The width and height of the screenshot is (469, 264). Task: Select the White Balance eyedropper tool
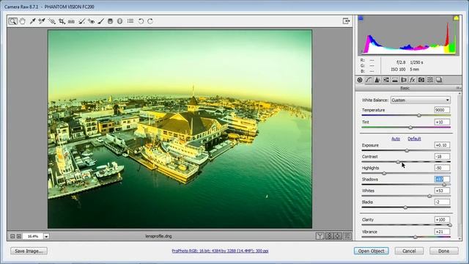coord(32,21)
